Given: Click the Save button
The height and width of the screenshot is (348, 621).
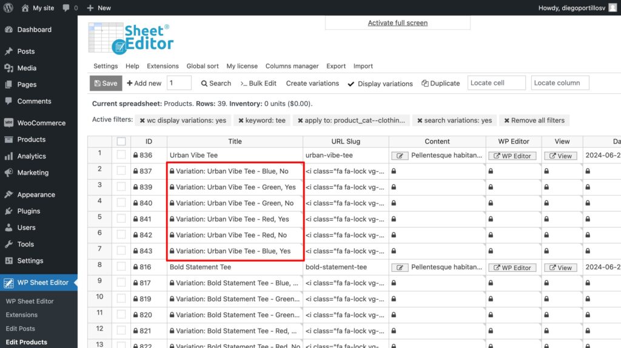Looking at the screenshot, I should point(106,83).
